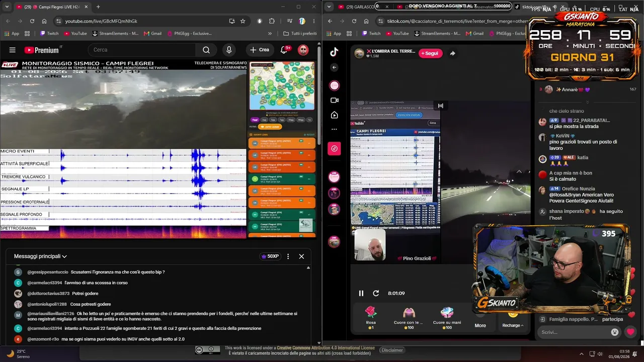Image resolution: width=644 pixels, height=362 pixels.
Task: Send the Rosa gift
Action: (371, 317)
